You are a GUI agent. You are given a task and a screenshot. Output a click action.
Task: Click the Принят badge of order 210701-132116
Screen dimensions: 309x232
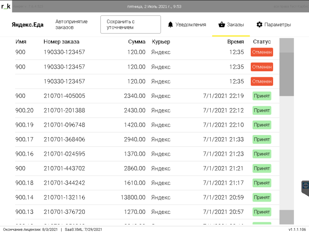point(262,197)
